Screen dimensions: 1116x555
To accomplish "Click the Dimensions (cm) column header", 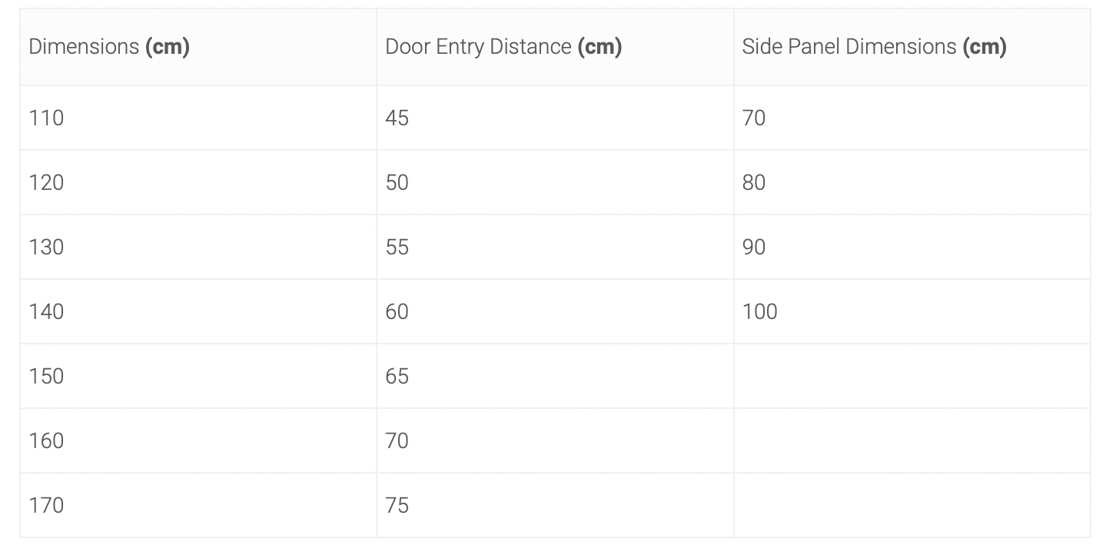I will [x=198, y=47].
